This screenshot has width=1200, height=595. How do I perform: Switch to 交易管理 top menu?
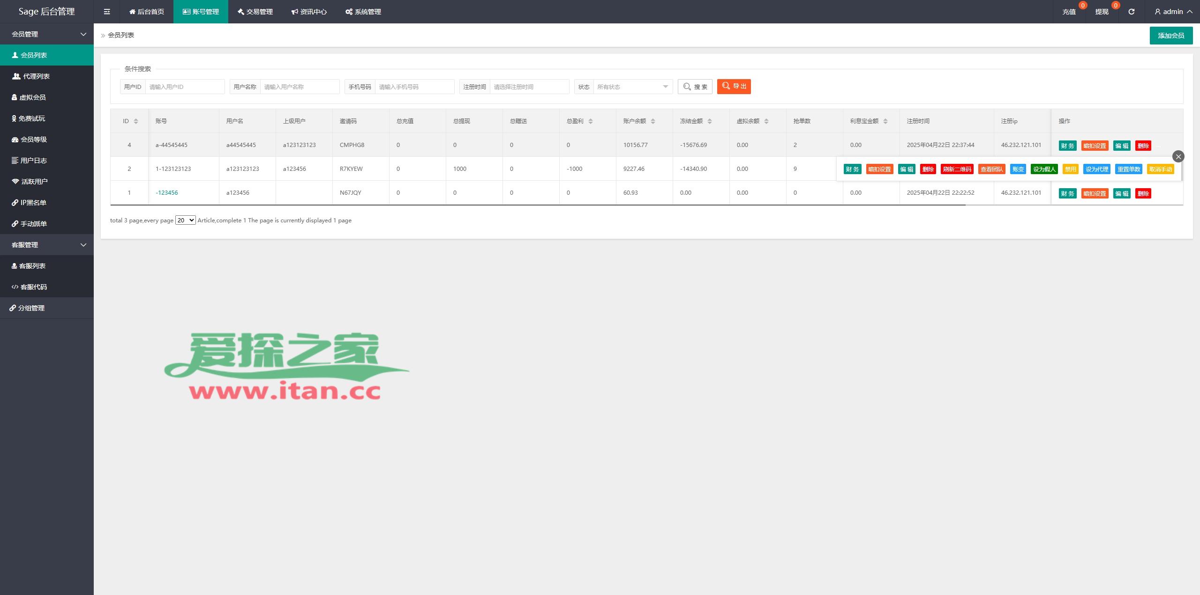coord(255,12)
